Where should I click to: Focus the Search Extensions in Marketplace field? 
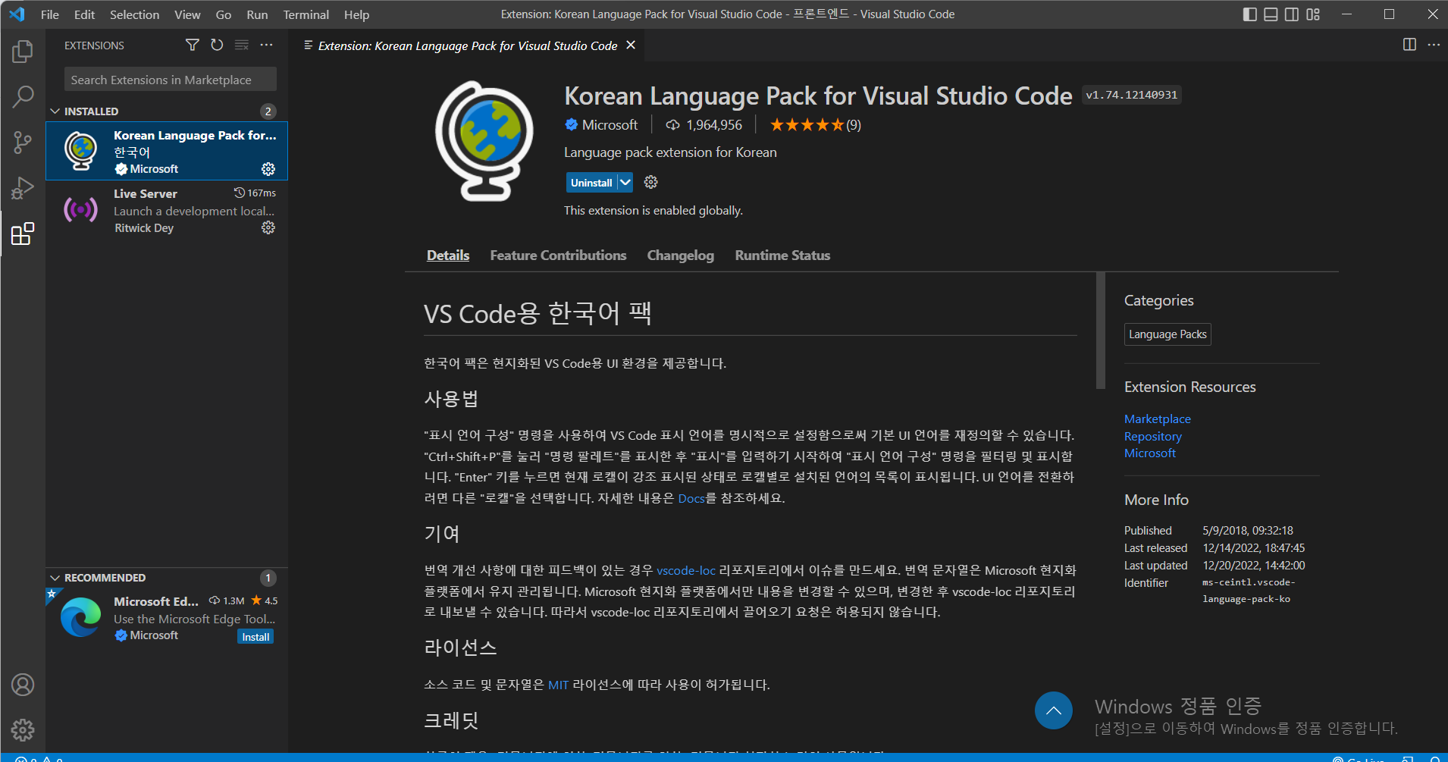[171, 80]
